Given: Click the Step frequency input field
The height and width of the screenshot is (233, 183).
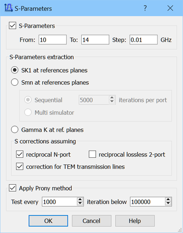Looking at the screenshot, I should [143, 40].
